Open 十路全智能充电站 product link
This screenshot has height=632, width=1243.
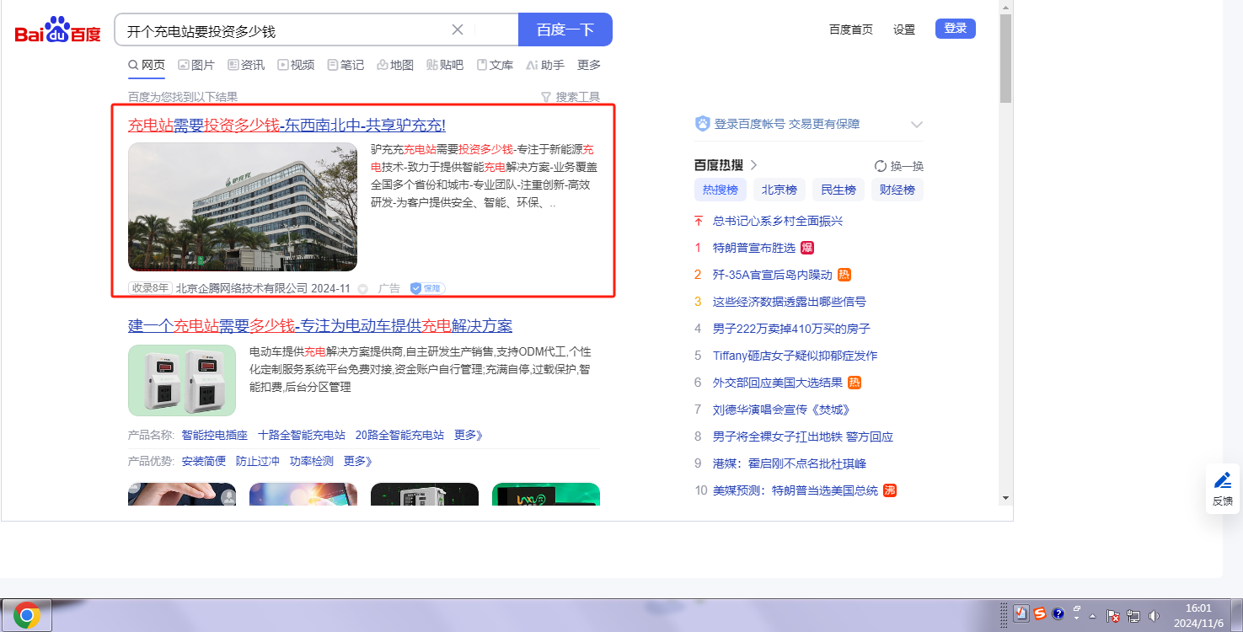coord(302,435)
